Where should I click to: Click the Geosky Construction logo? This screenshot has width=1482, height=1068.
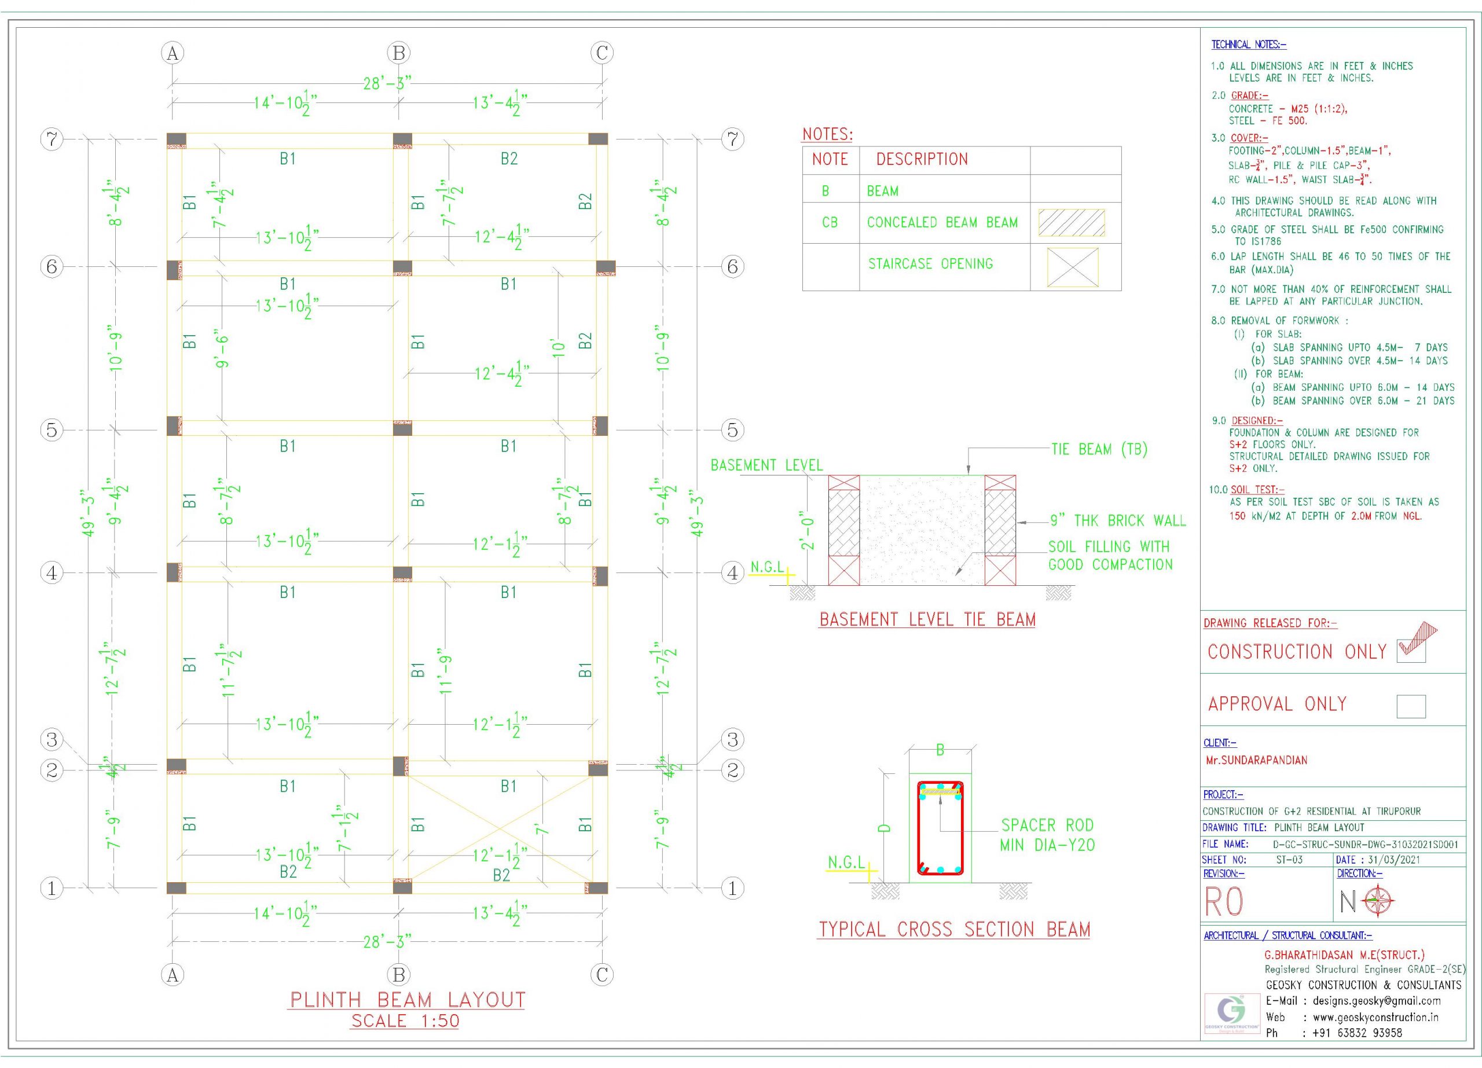tap(1231, 1013)
